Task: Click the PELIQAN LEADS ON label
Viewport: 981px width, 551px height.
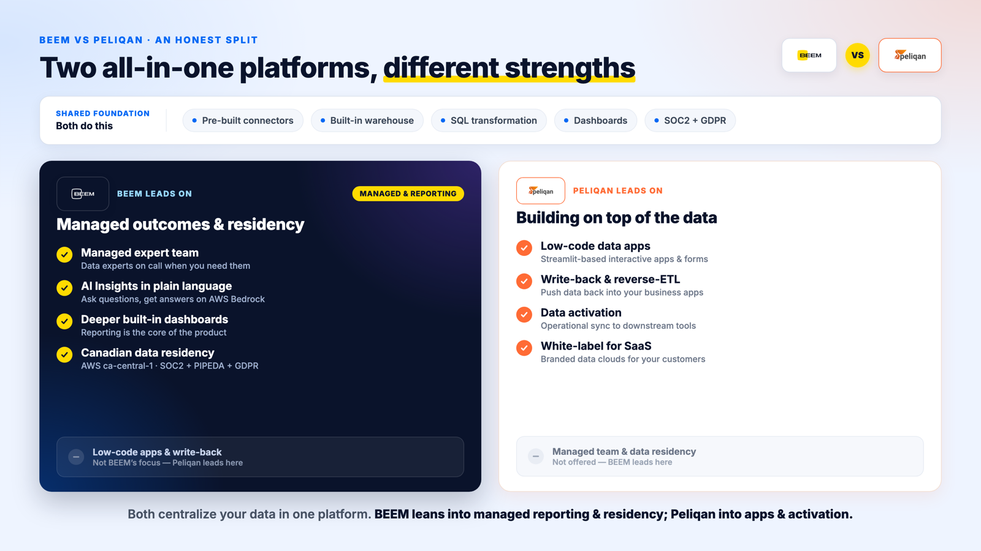Action: (x=617, y=190)
